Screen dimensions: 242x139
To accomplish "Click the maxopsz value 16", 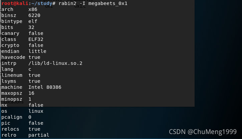I will (x=31, y=93).
